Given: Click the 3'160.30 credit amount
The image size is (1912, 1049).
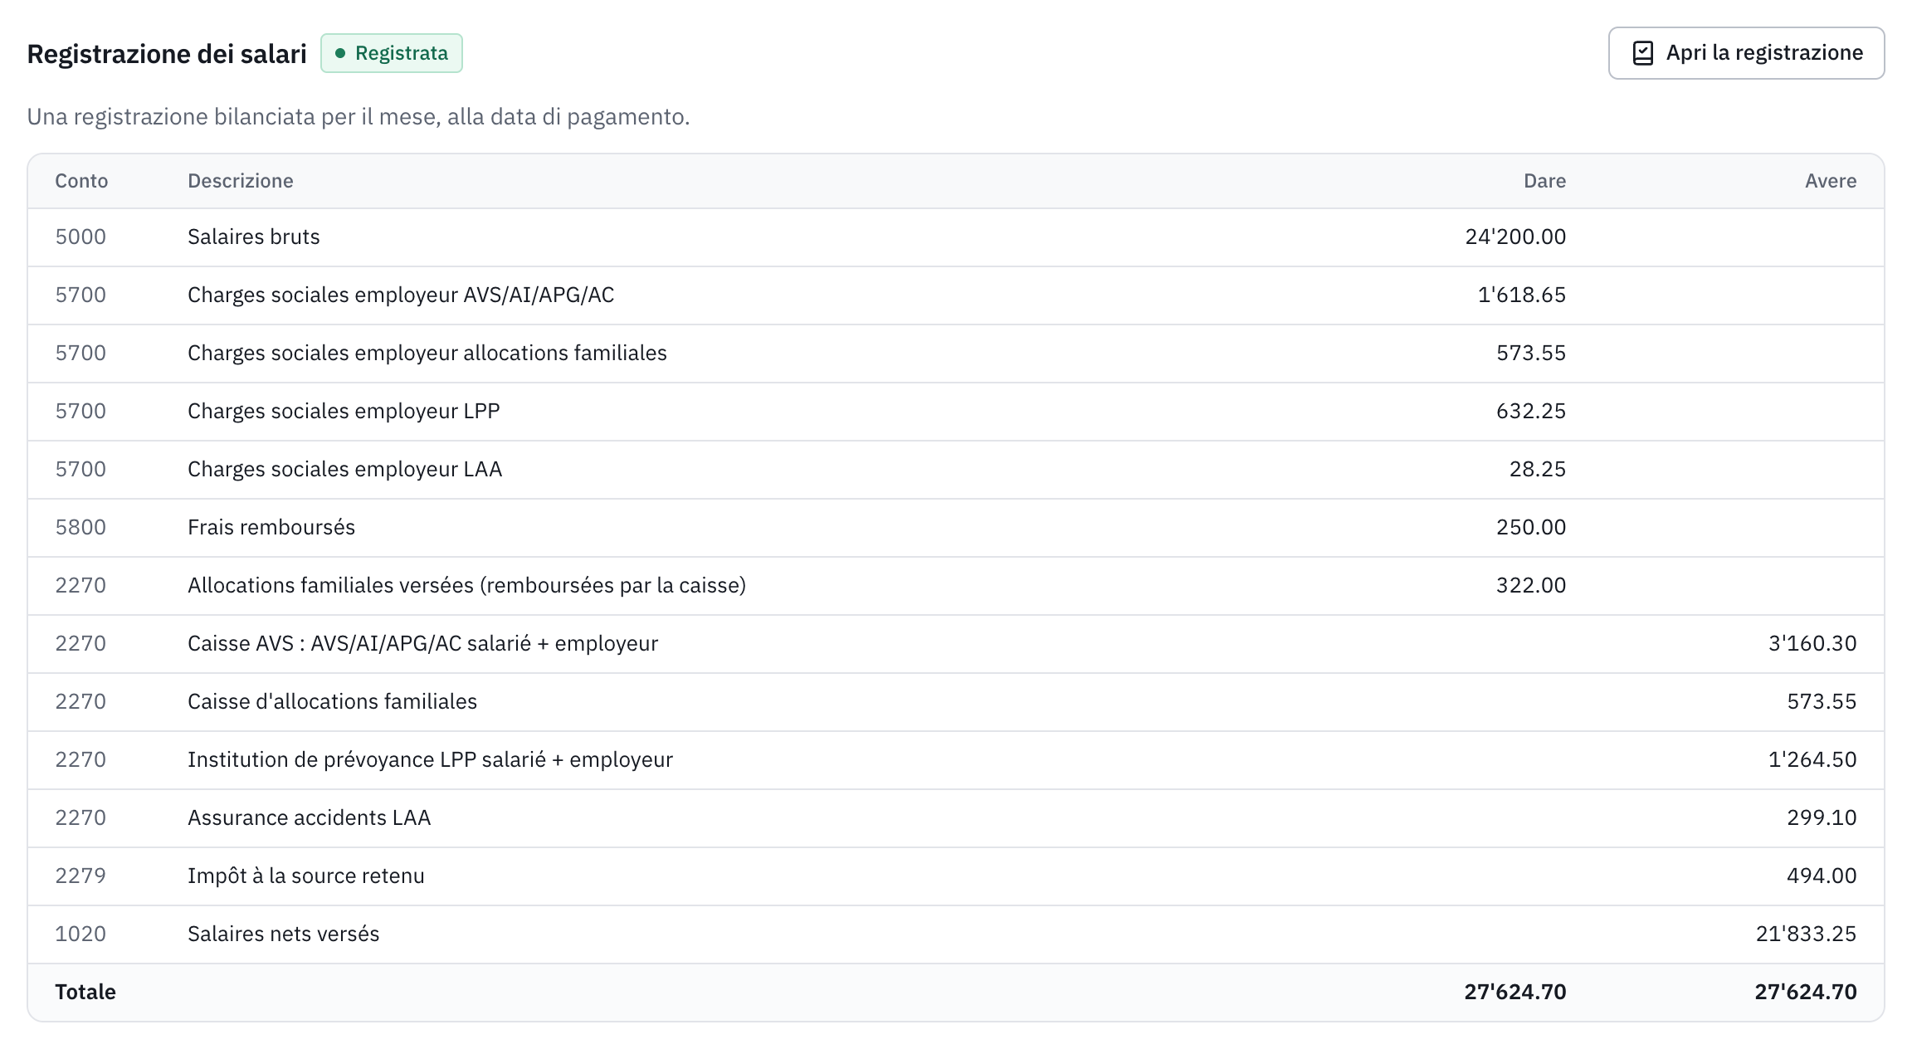Looking at the screenshot, I should point(1812,643).
